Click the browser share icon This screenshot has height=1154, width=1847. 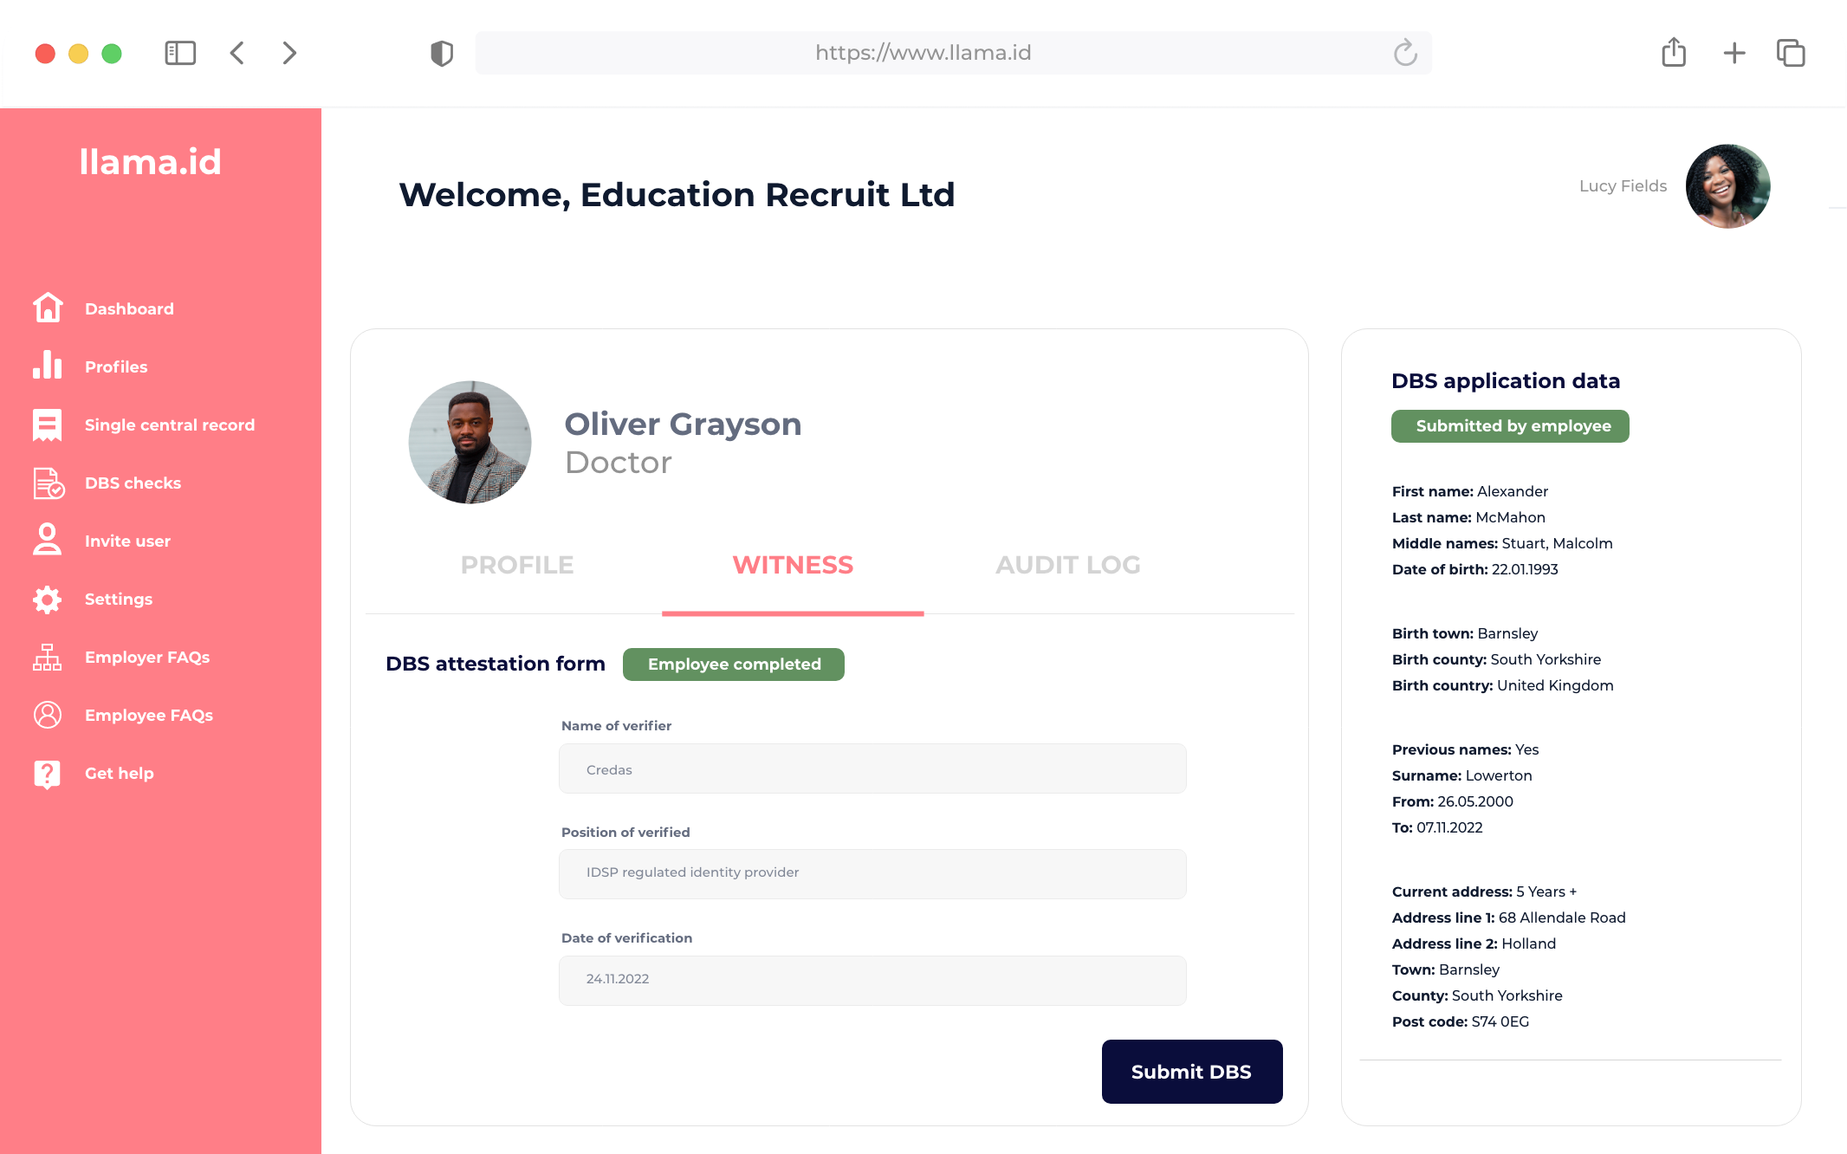tap(1673, 53)
